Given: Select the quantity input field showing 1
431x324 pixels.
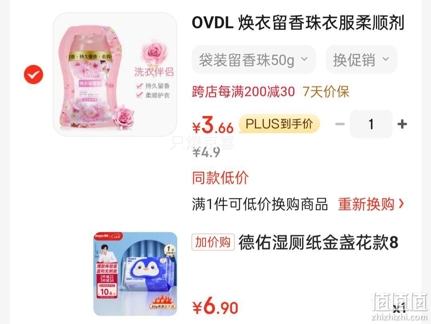Looking at the screenshot, I should pyautogui.click(x=371, y=124).
